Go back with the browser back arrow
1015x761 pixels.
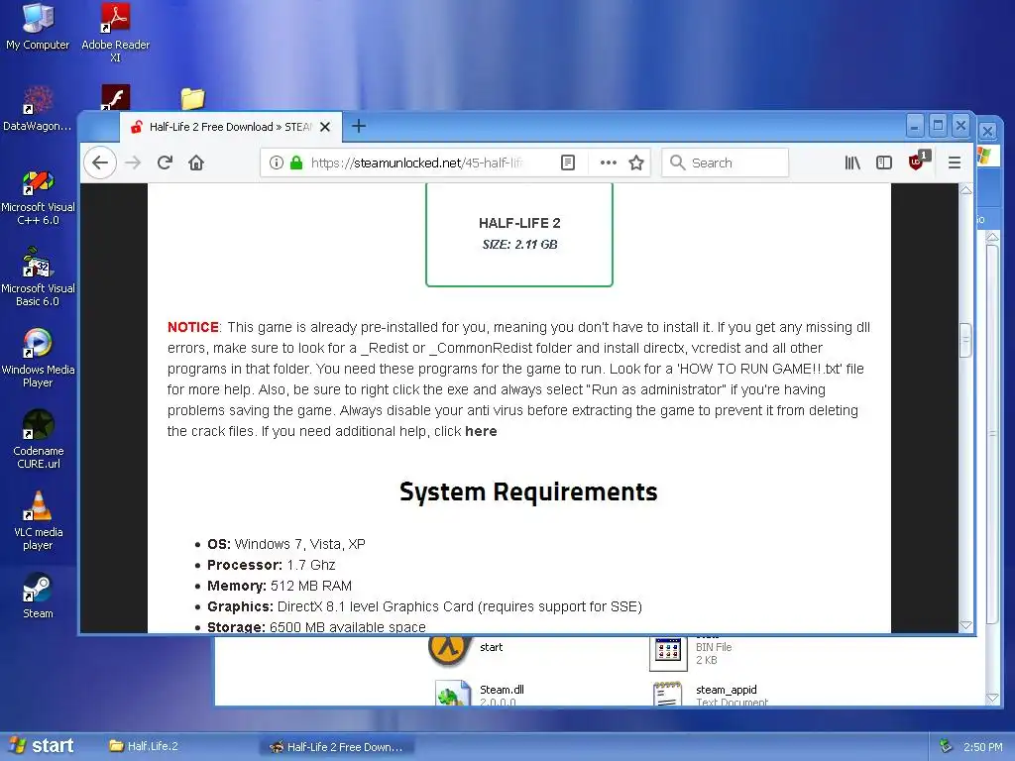coord(100,163)
